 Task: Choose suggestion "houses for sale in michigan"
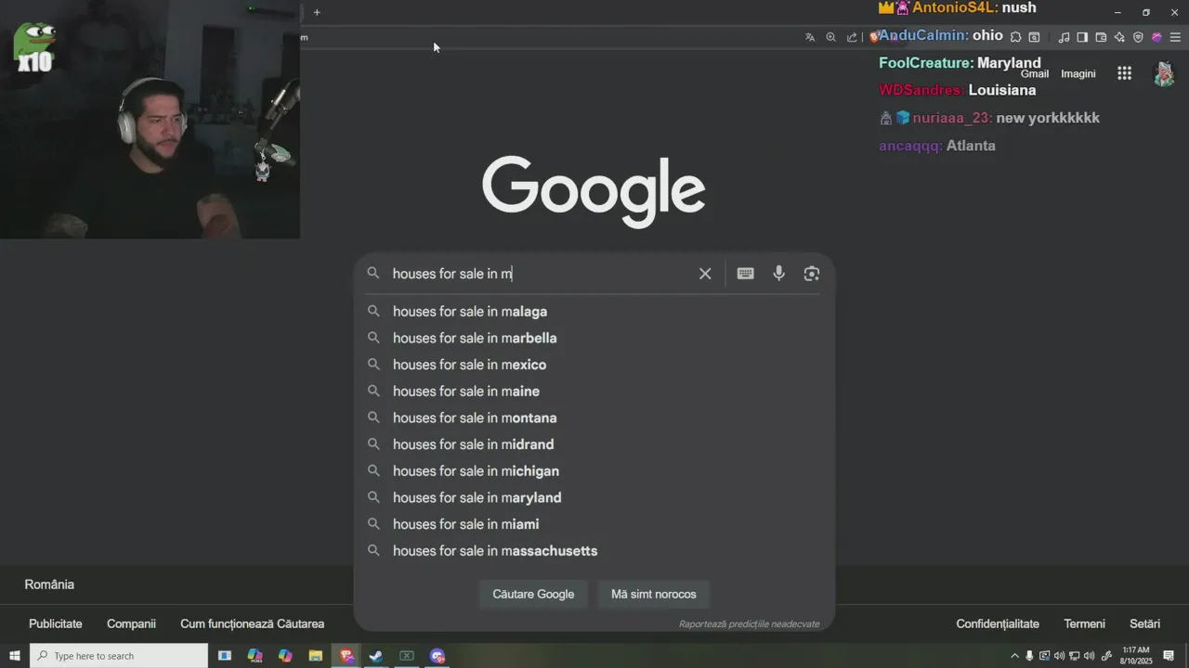click(x=594, y=471)
